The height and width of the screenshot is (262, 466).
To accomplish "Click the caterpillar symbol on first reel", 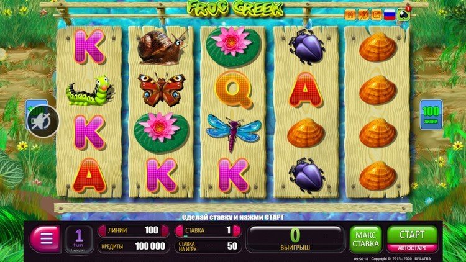I will click(x=90, y=91).
